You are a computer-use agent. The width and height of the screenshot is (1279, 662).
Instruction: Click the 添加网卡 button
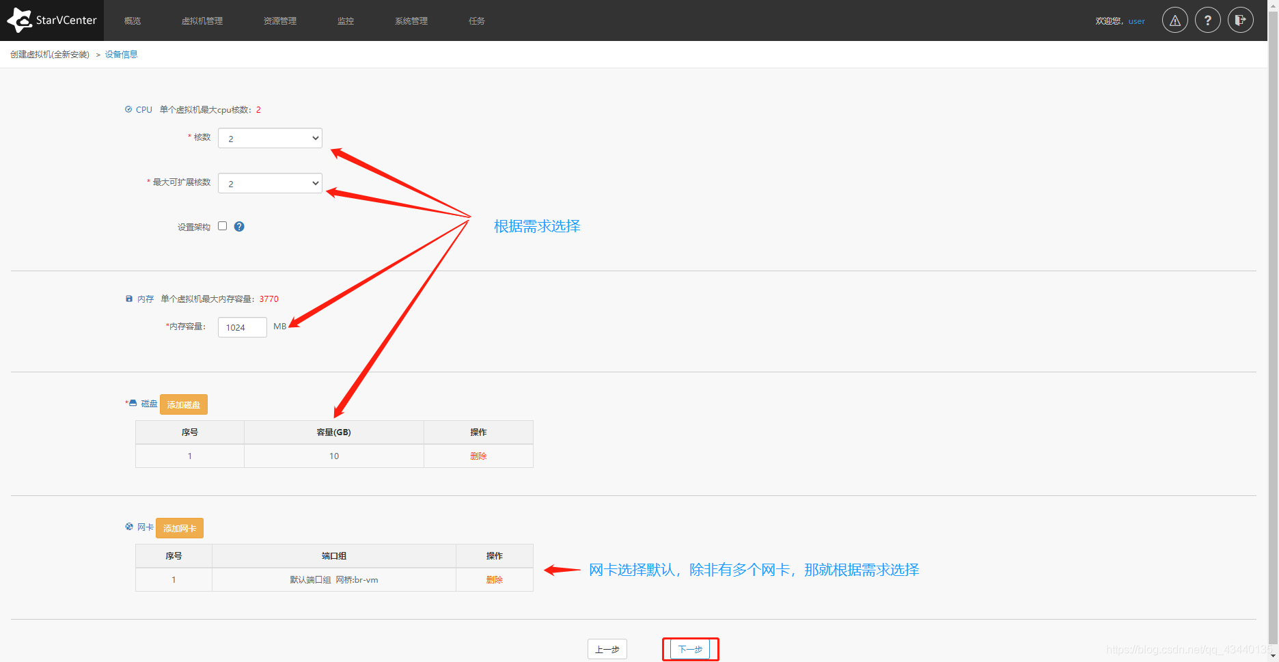(x=180, y=528)
